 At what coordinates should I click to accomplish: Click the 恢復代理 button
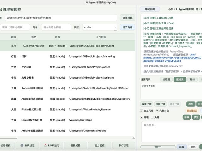point(146,104)
